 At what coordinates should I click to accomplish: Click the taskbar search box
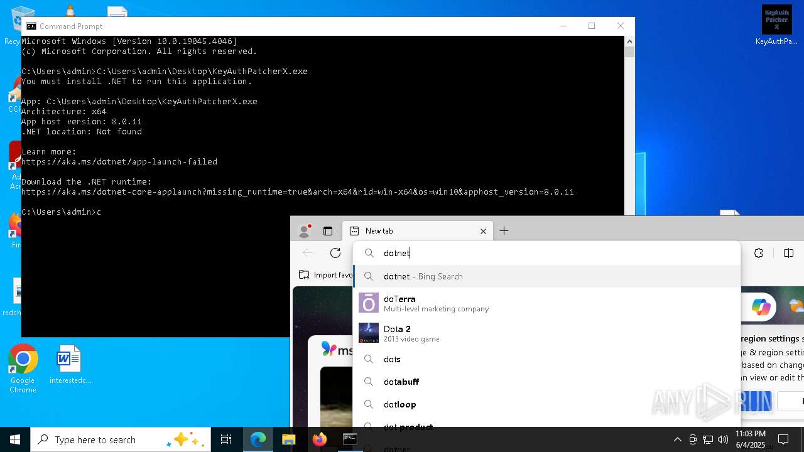pos(121,439)
